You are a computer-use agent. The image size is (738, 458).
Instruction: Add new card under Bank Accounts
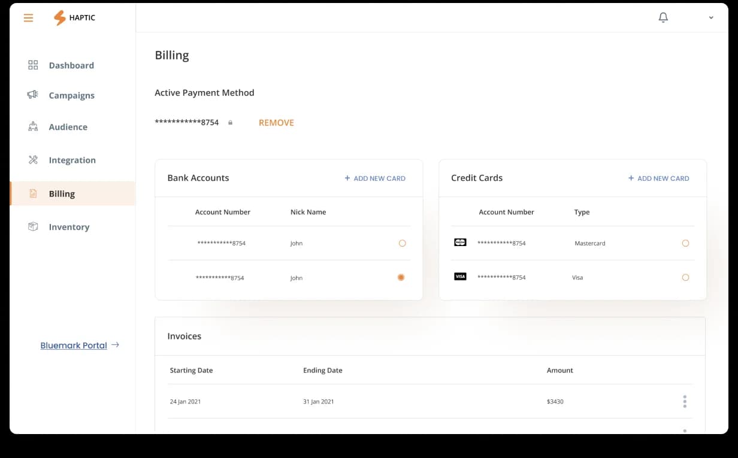(375, 178)
